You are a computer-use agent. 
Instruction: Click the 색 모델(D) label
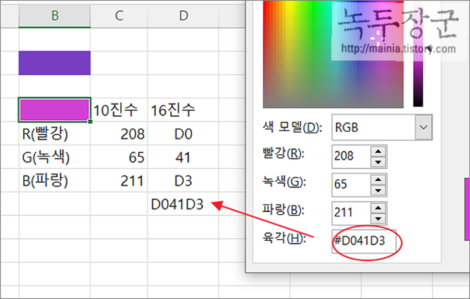[x=292, y=127]
